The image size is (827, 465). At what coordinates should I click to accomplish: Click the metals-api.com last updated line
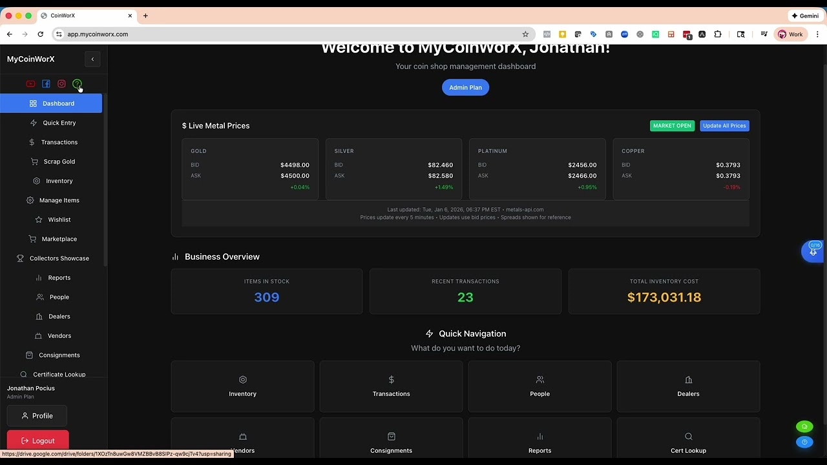point(465,209)
